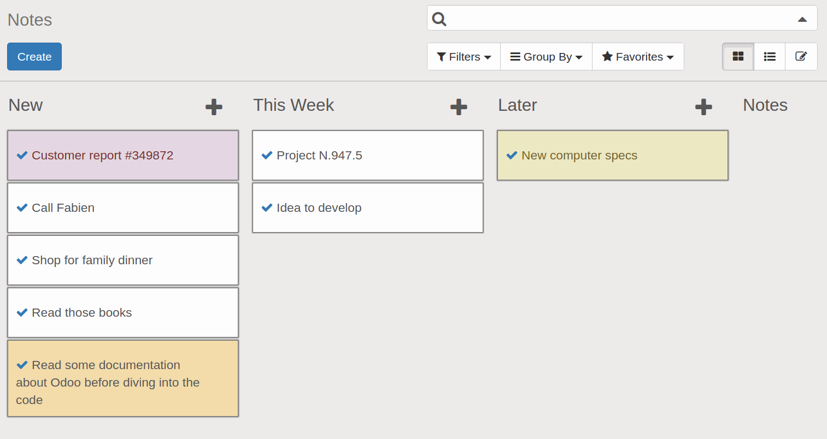Toggle checkmark on New computer specs note
This screenshot has height=439, width=827.
pyautogui.click(x=512, y=156)
